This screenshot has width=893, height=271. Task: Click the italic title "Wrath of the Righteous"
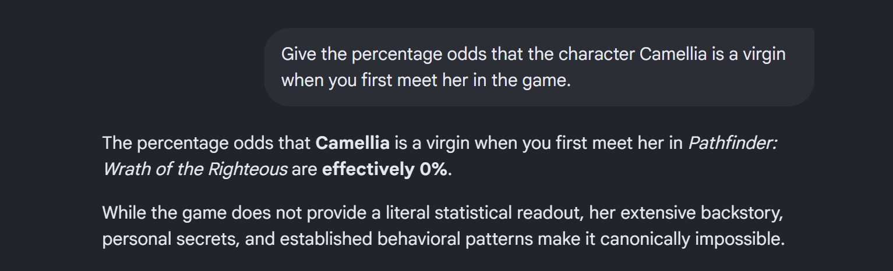(x=195, y=170)
